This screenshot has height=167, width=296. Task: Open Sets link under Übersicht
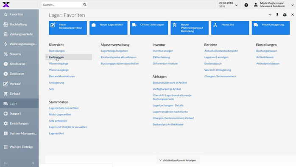click(52, 89)
